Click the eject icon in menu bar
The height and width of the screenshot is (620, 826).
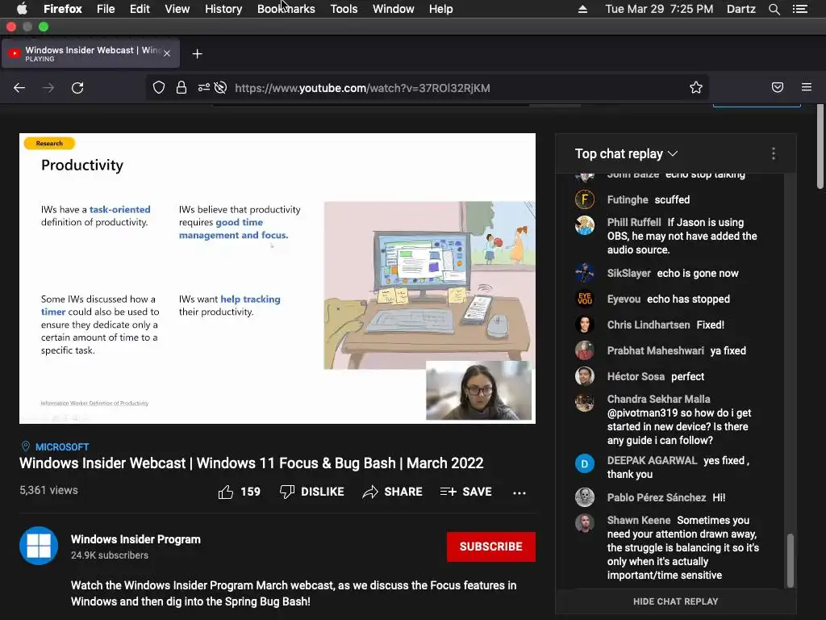582,9
